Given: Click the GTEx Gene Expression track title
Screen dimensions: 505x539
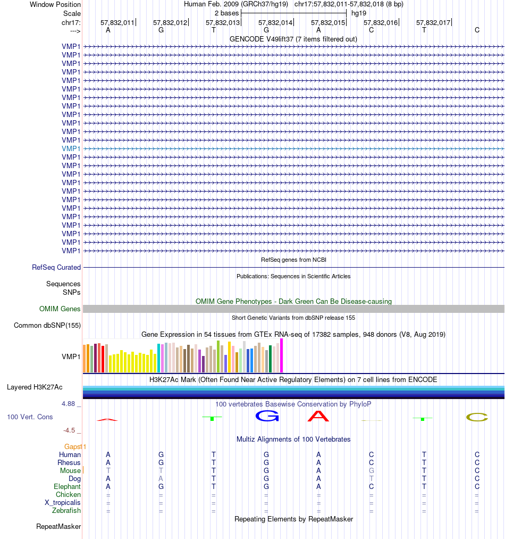Looking at the screenshot, I should coord(293,334).
